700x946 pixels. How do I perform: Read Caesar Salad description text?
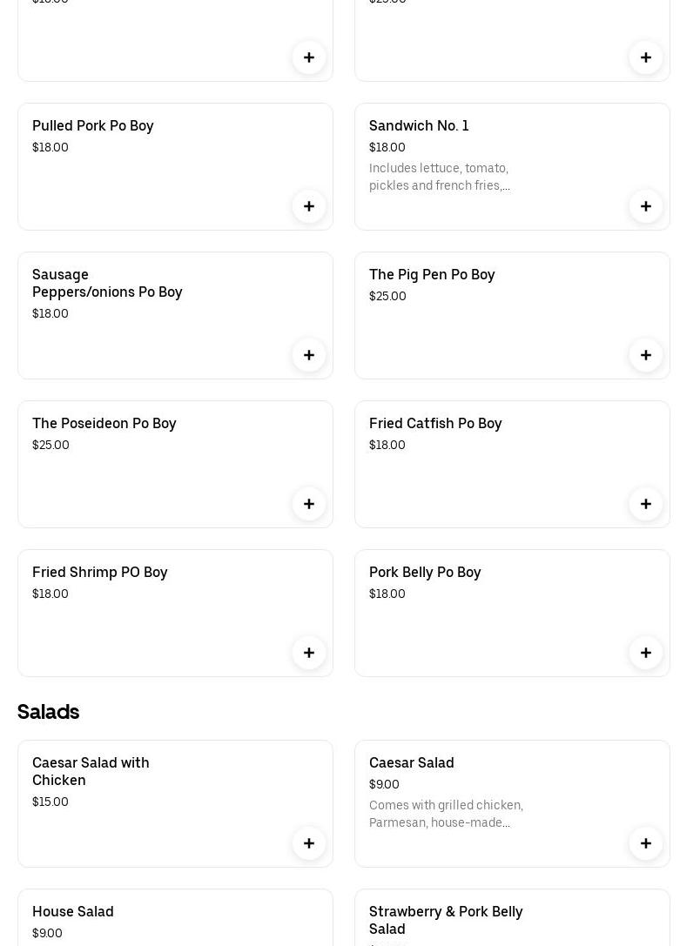[446, 814]
